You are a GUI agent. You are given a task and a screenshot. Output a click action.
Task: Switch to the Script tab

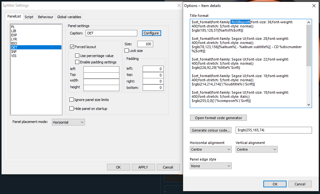[29, 17]
